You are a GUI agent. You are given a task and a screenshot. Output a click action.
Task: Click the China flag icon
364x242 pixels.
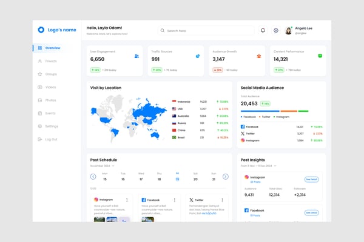tap(174, 130)
